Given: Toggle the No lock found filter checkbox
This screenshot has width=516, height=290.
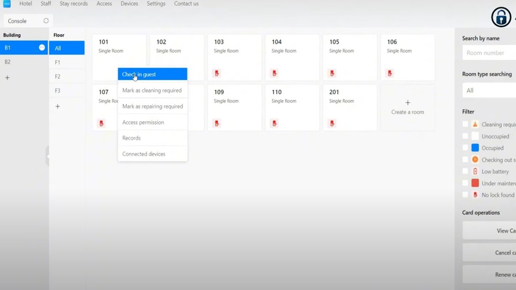Looking at the screenshot, I should coord(465,195).
